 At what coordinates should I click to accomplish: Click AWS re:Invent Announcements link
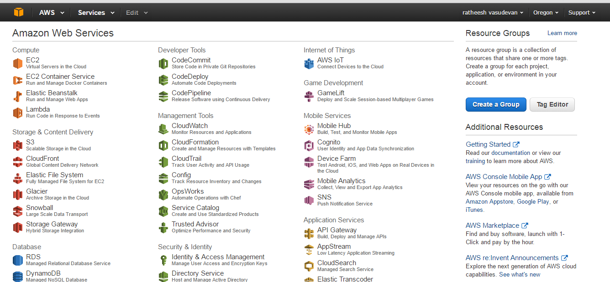[517, 257]
